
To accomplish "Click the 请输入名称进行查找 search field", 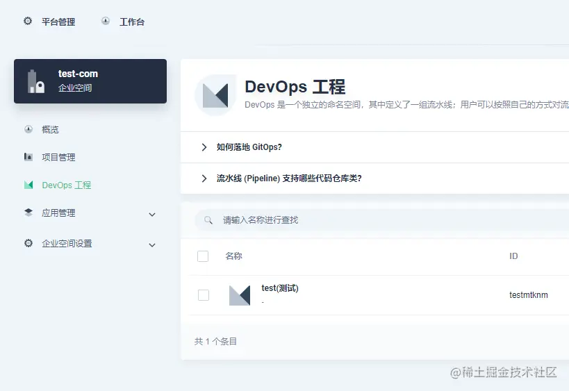I will [x=381, y=220].
